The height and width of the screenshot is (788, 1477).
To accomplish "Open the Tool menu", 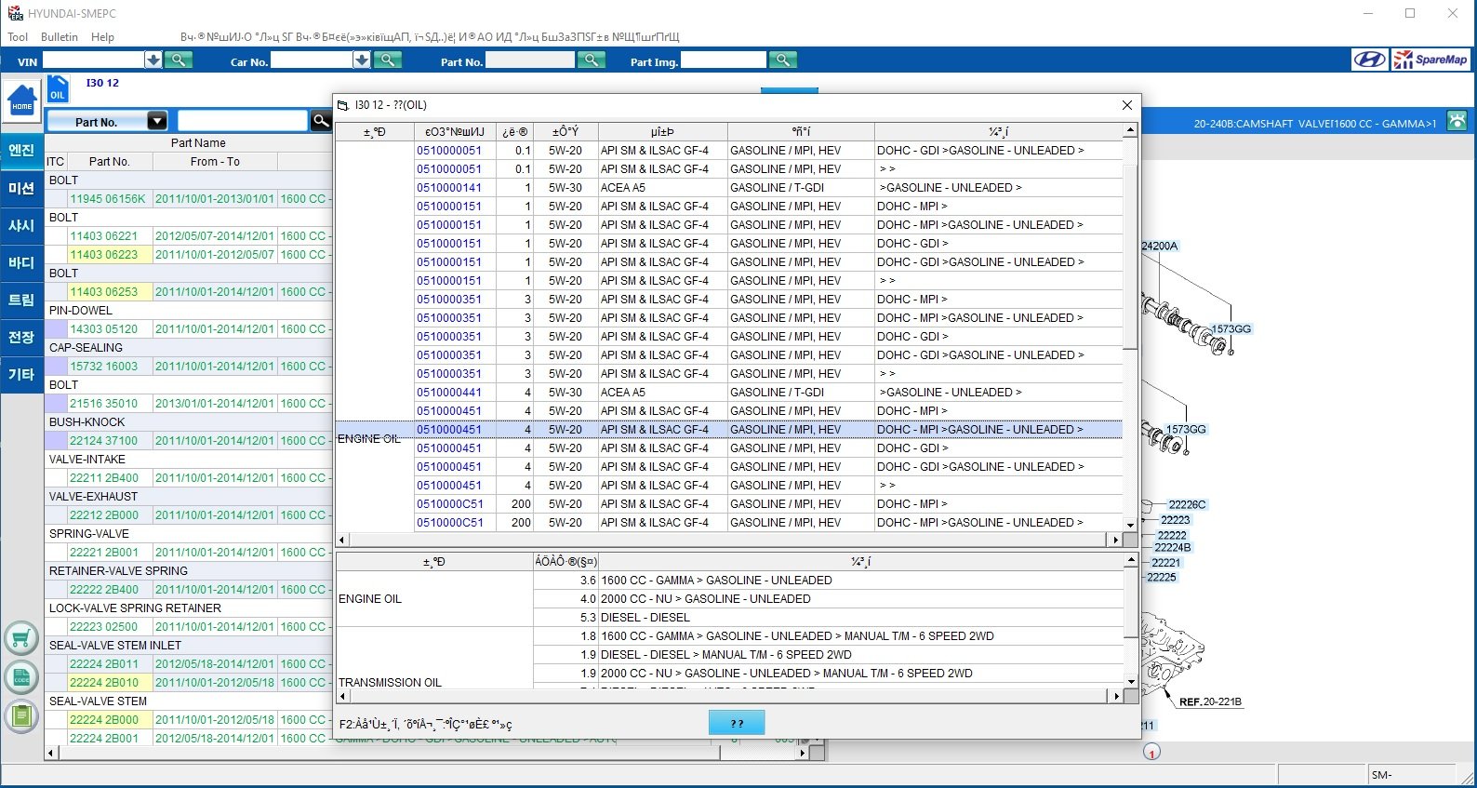I will click(x=18, y=37).
